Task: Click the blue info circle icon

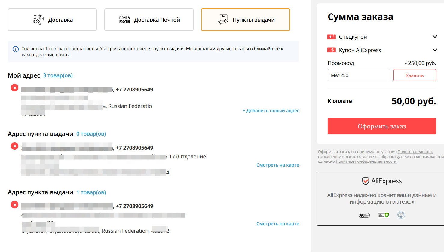Action: coord(16,49)
